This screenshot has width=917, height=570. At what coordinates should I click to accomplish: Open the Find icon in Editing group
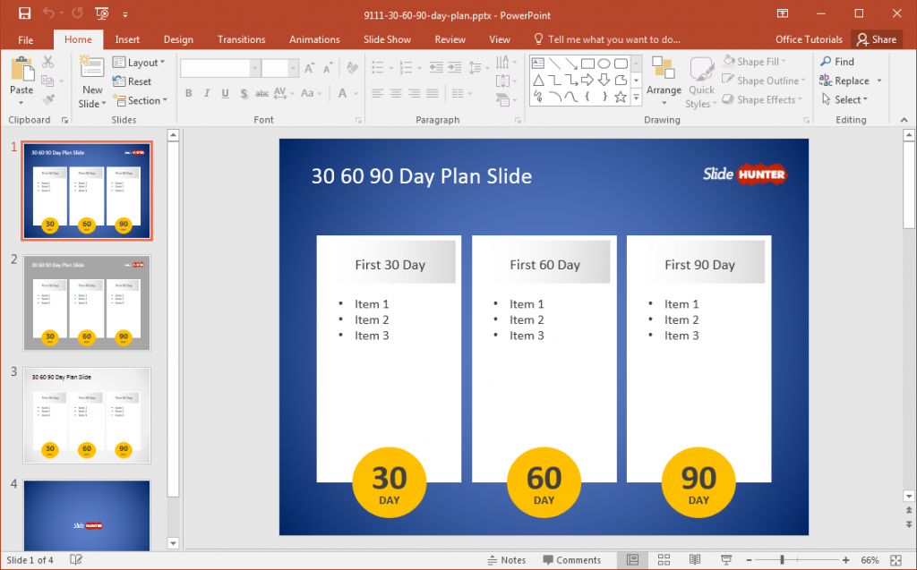point(836,62)
